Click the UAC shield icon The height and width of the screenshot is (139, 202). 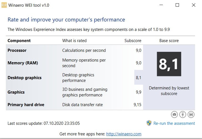pyautogui.click(x=149, y=123)
